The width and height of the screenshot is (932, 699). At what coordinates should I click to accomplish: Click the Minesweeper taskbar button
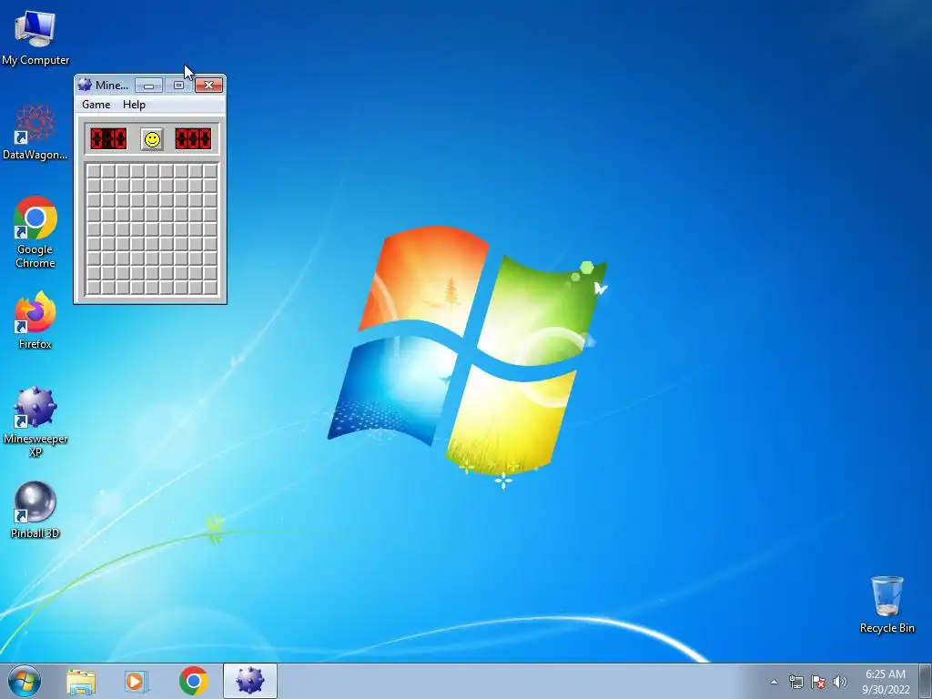coord(250,681)
